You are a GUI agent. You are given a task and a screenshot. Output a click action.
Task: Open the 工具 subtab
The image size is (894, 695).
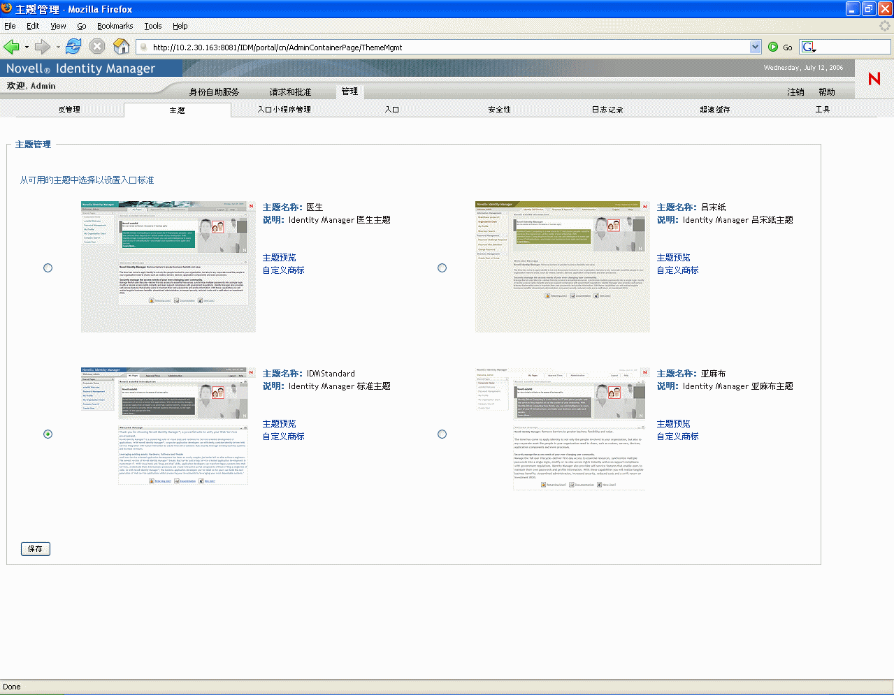click(x=823, y=110)
